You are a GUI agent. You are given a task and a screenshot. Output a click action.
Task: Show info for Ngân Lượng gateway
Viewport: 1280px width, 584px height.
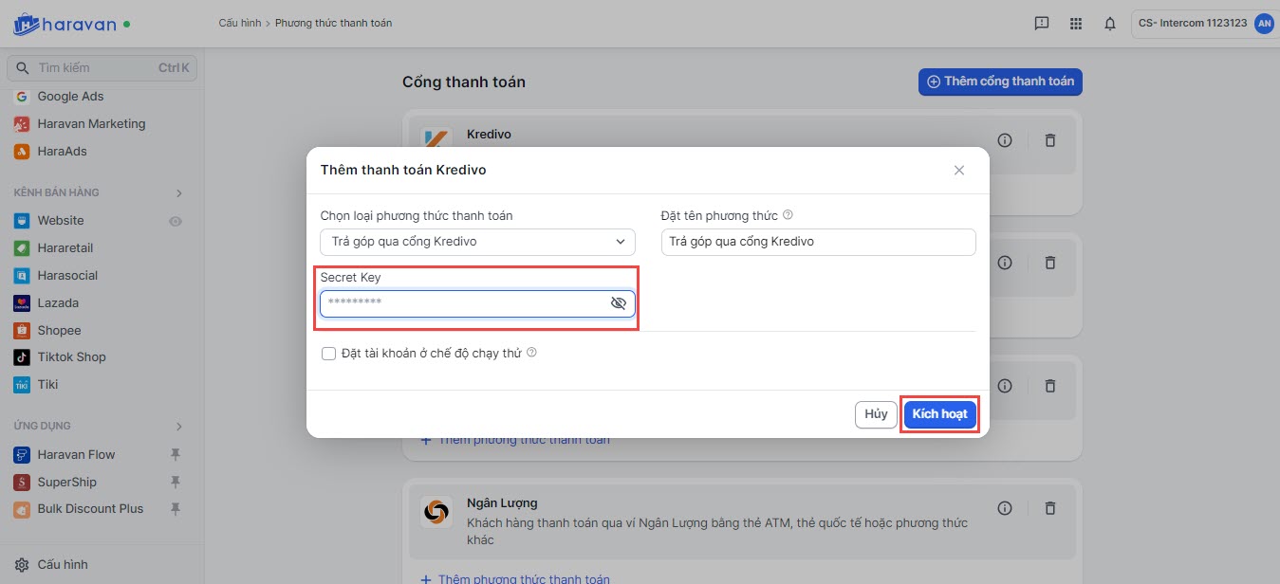pos(1005,509)
